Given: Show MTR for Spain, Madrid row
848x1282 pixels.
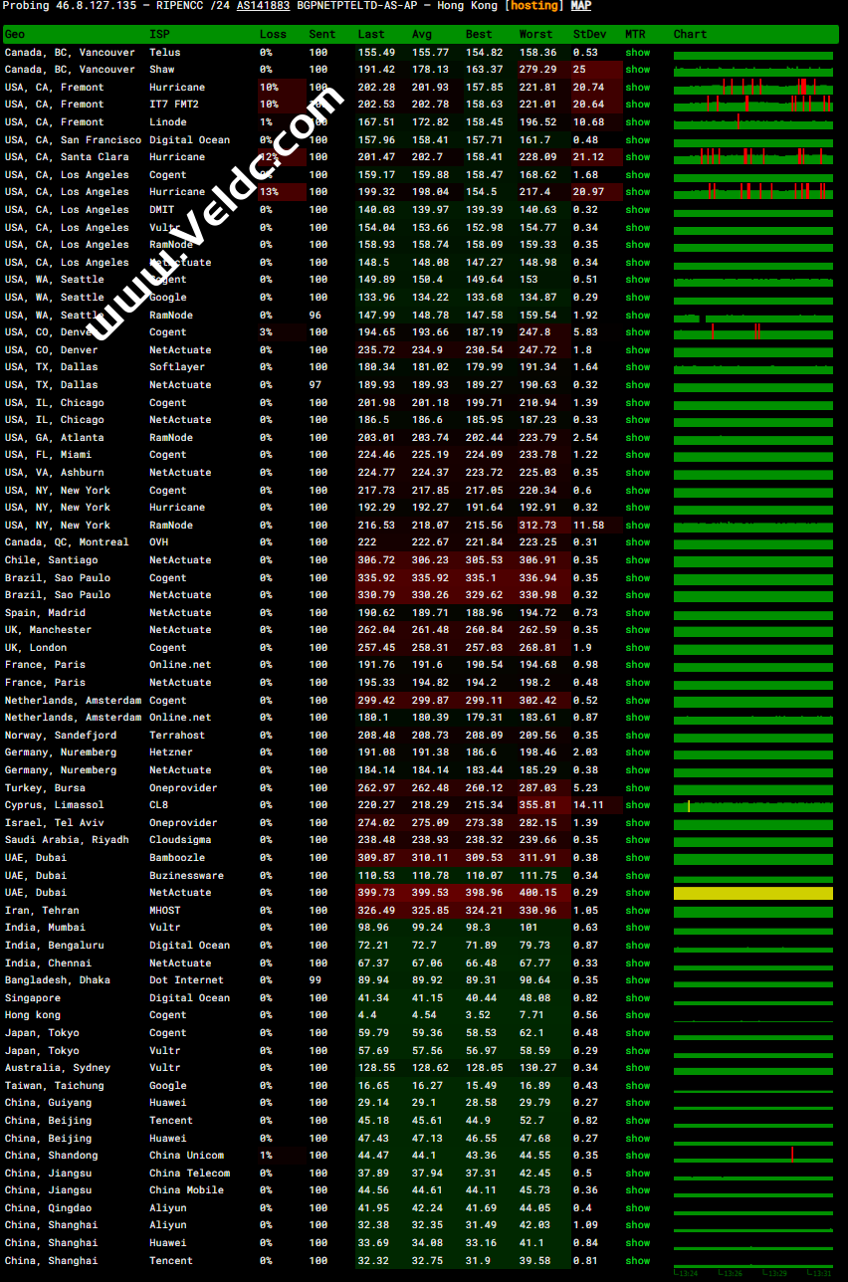Looking at the screenshot, I should [638, 613].
